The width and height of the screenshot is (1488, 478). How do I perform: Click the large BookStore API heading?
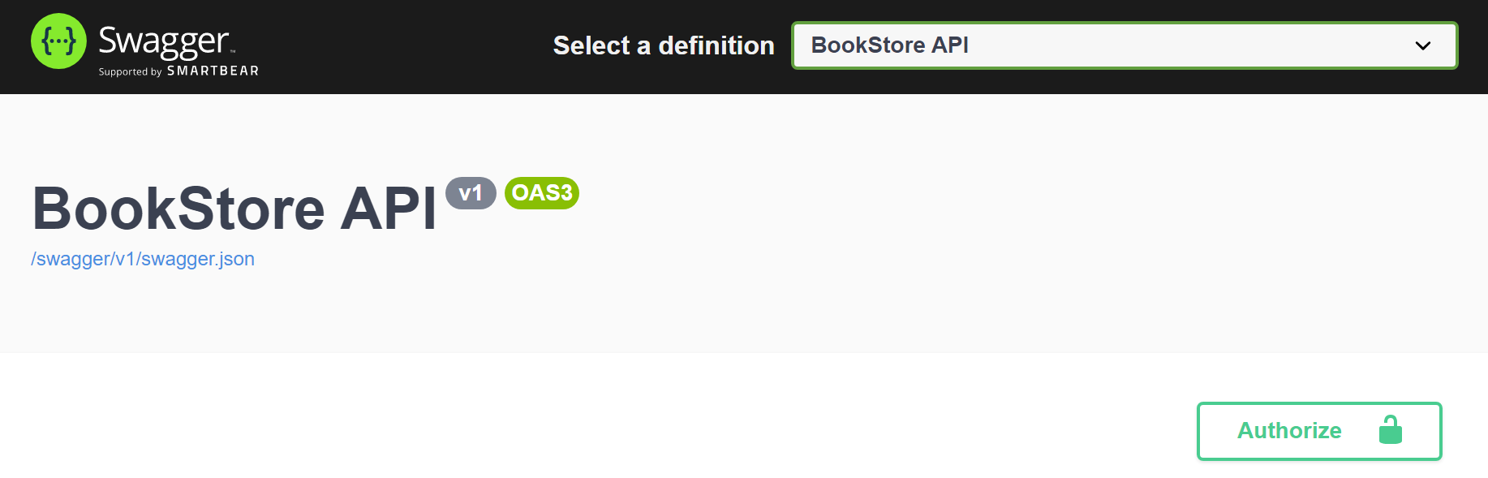pos(234,209)
